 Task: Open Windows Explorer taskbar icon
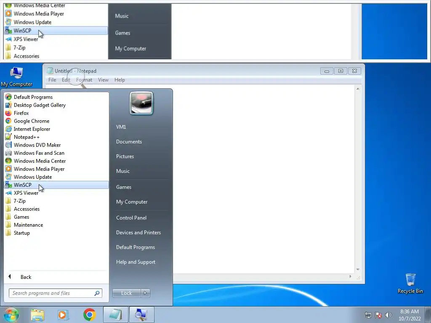coord(37,315)
